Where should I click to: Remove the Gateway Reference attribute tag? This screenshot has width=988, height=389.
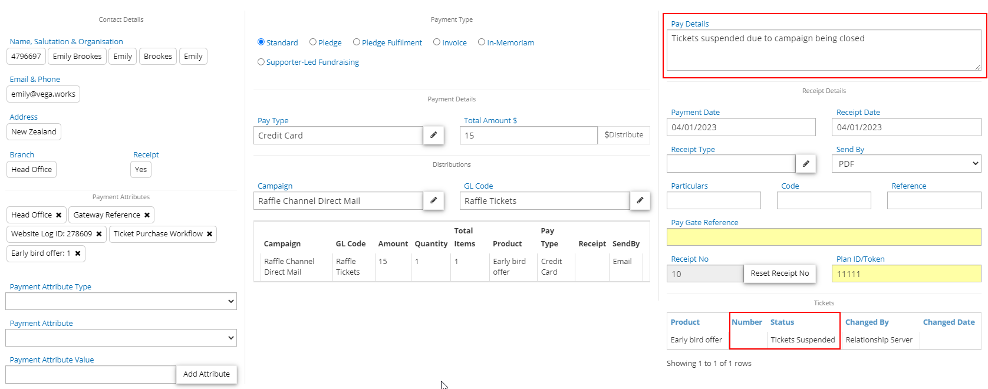[147, 215]
